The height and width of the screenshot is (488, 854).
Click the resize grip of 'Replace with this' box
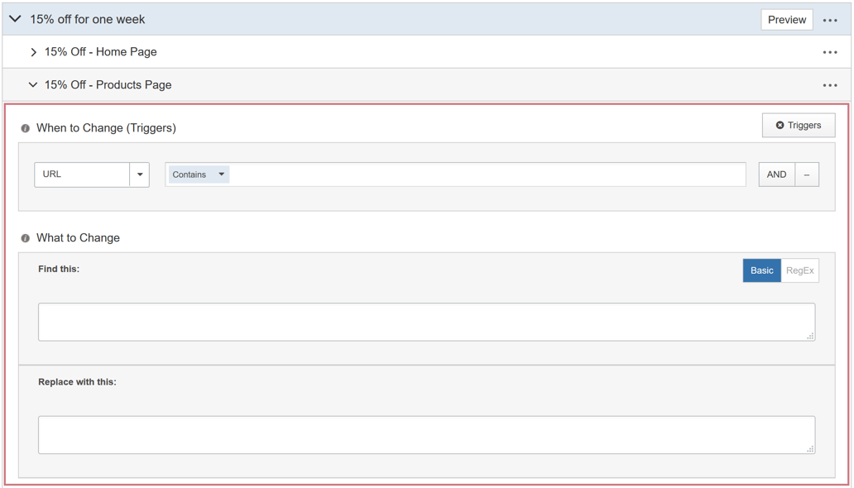(x=810, y=449)
